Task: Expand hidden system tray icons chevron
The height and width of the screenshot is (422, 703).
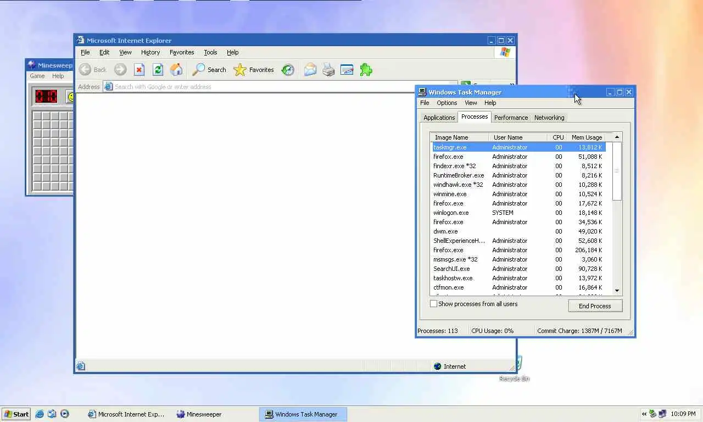Action: point(644,414)
